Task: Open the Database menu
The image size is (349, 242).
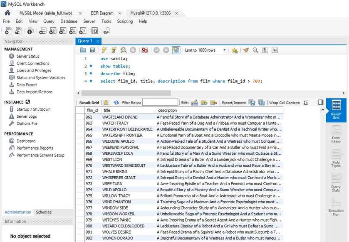Action: (69, 21)
